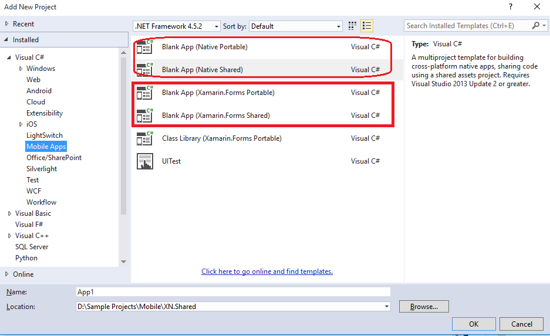Select the Visual F# category
The height and width of the screenshot is (336, 550).
29,225
